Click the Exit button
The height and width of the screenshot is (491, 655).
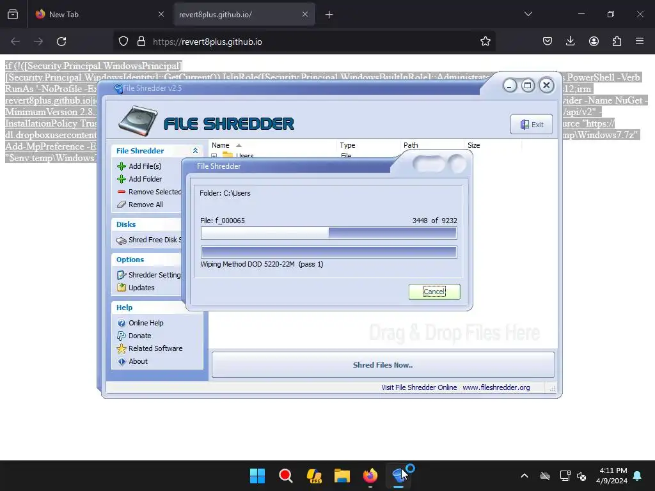[x=532, y=125]
